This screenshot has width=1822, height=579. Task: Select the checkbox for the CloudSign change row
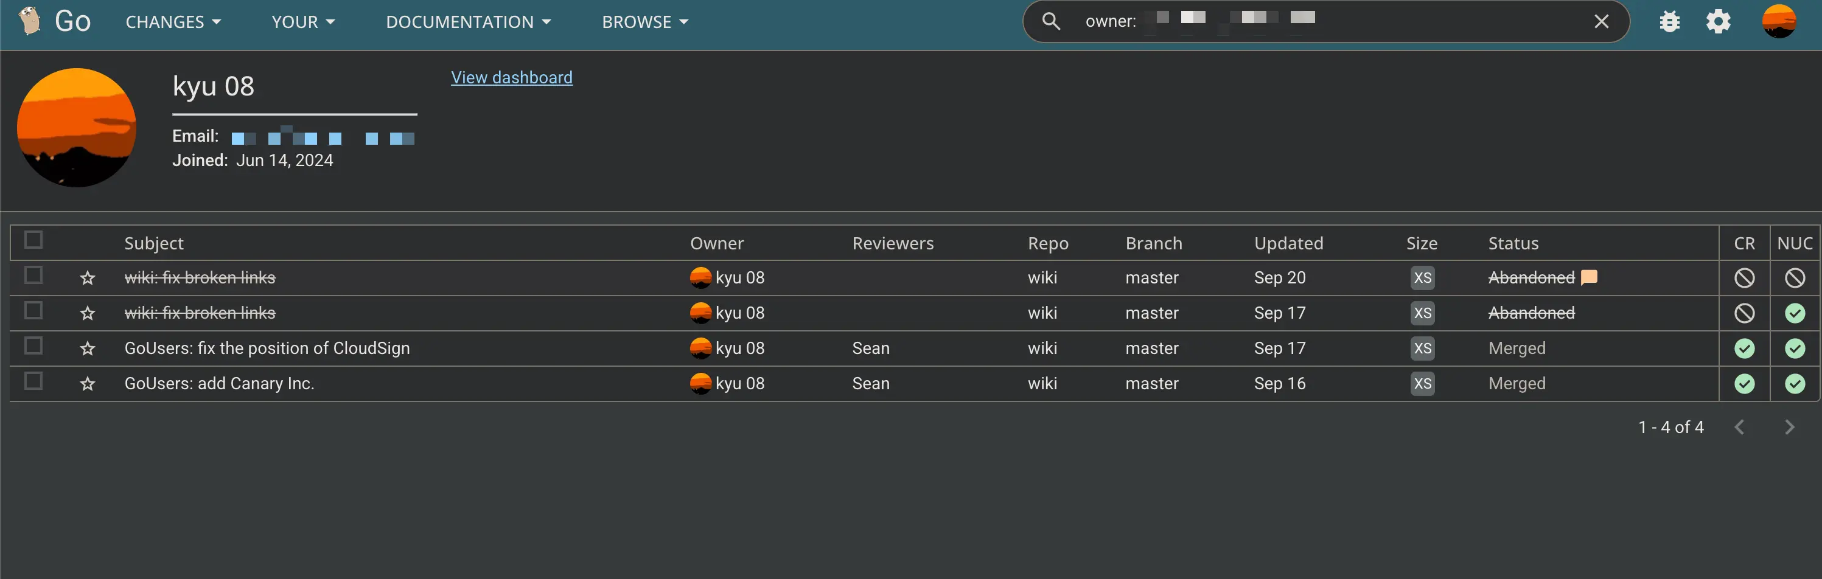33,347
